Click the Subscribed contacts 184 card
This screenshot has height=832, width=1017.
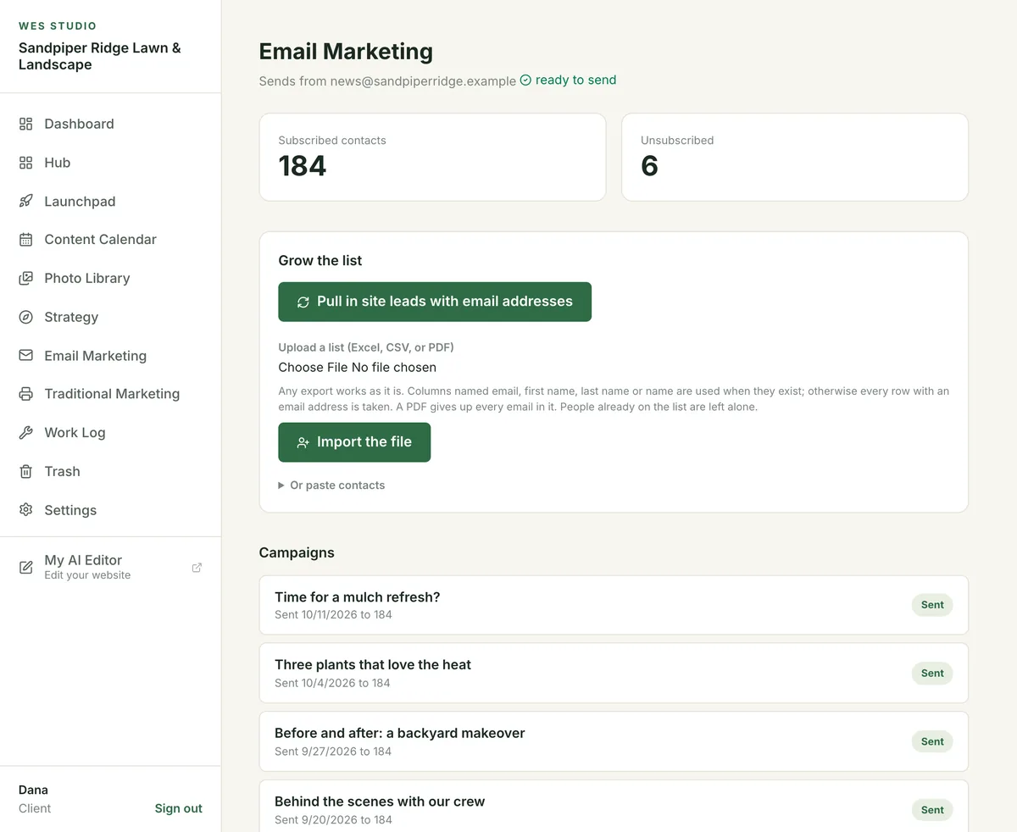432,158
